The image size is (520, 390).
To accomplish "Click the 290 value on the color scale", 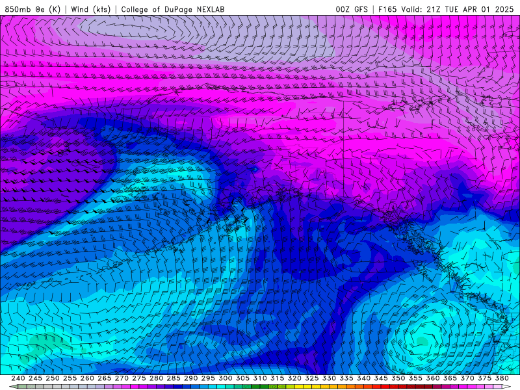I will click(190, 378).
